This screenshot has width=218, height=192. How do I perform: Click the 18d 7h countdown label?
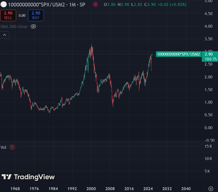[x=211, y=59]
